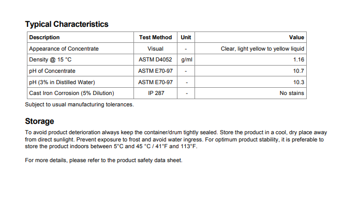358x207 pixels.
Task: Click the product safety data sheet sentence
Action: click(103, 160)
